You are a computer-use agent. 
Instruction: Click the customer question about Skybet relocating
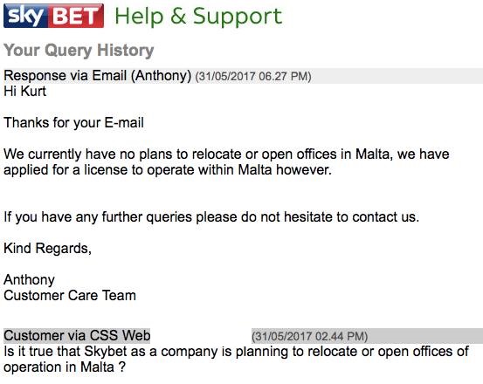(237, 352)
